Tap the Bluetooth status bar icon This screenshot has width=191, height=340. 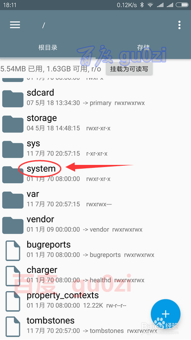tap(142, 5)
